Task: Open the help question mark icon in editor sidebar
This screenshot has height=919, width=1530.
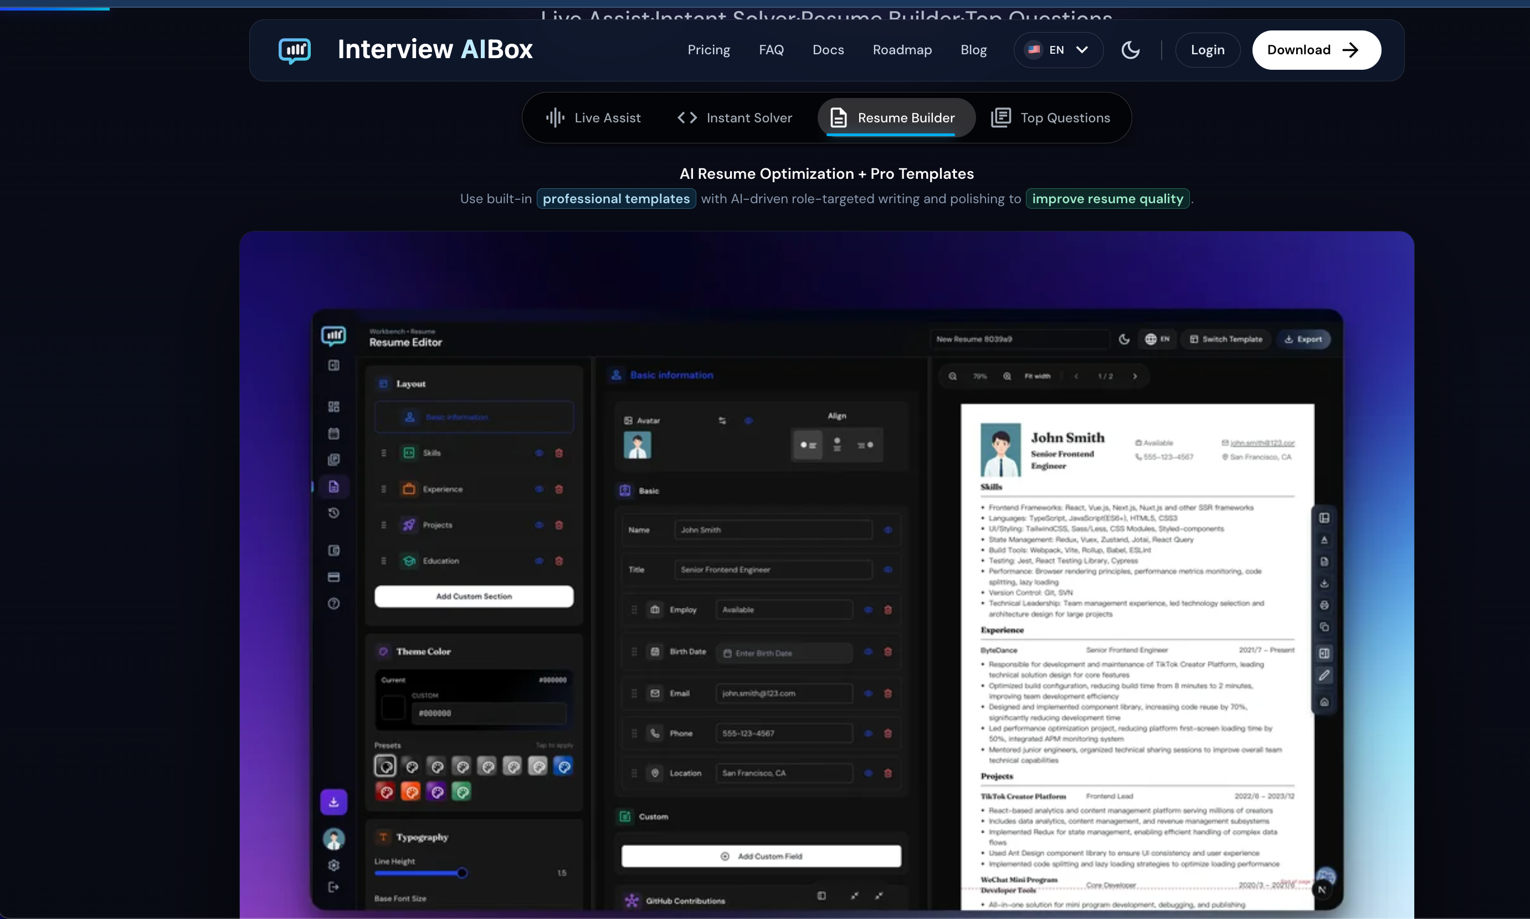Action: click(x=333, y=604)
